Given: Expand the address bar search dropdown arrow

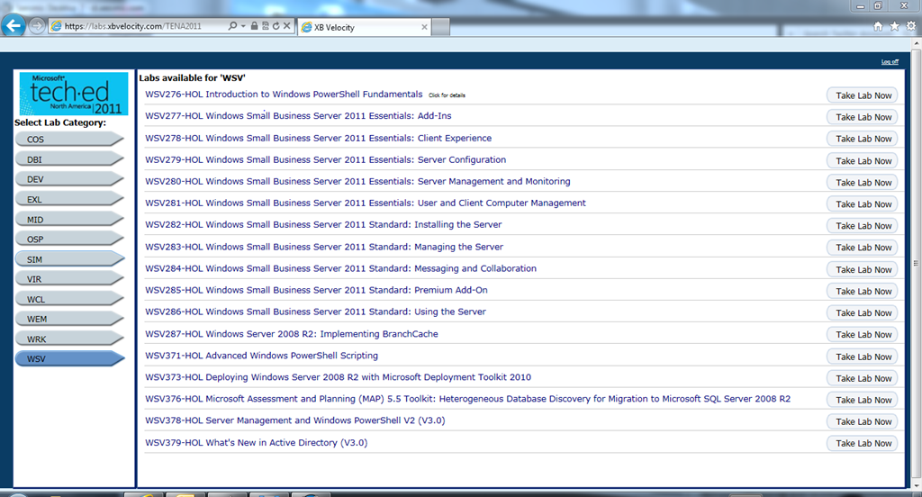Looking at the screenshot, I should click(244, 27).
